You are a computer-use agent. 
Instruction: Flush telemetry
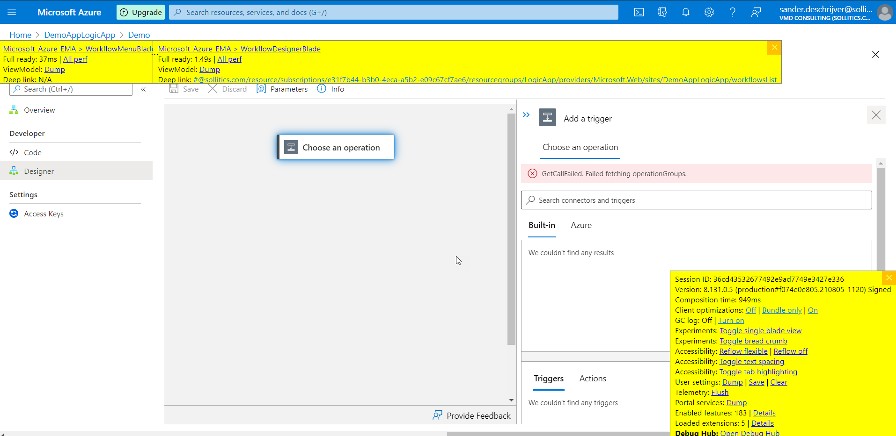coord(720,393)
